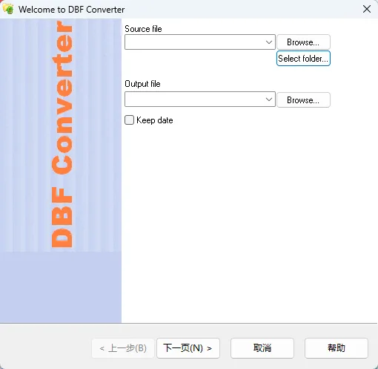Open Browse for the Source file

pyautogui.click(x=303, y=42)
